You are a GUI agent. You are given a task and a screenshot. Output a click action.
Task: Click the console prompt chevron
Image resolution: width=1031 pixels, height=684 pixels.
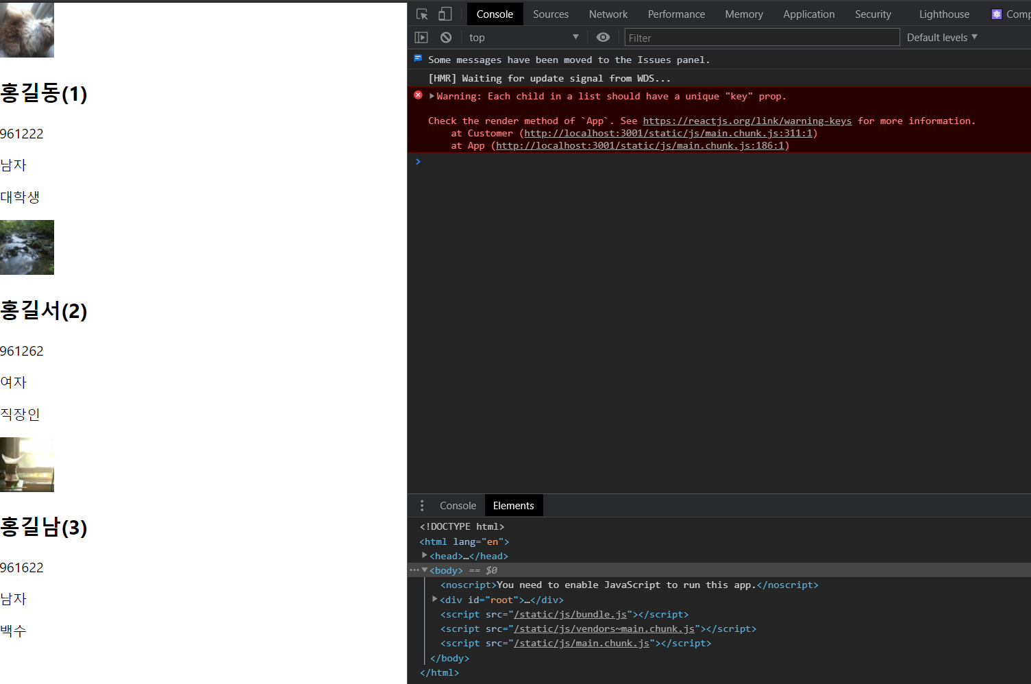[418, 162]
